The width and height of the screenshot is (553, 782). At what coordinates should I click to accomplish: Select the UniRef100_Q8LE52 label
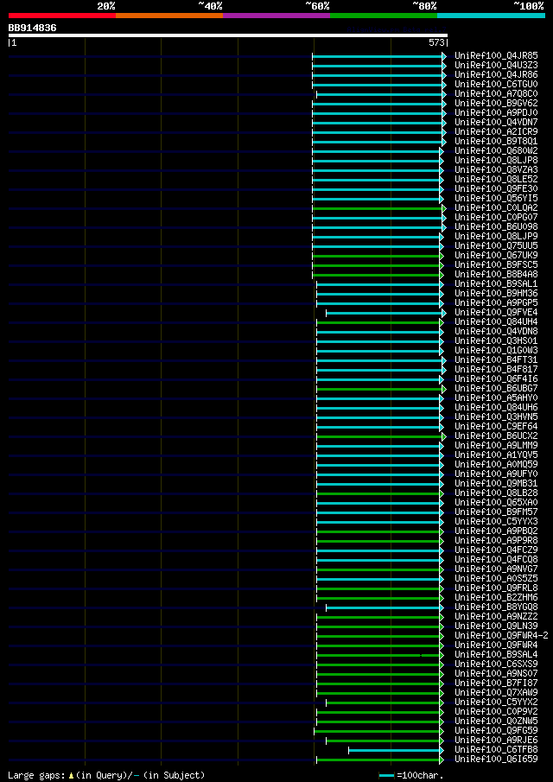point(496,179)
